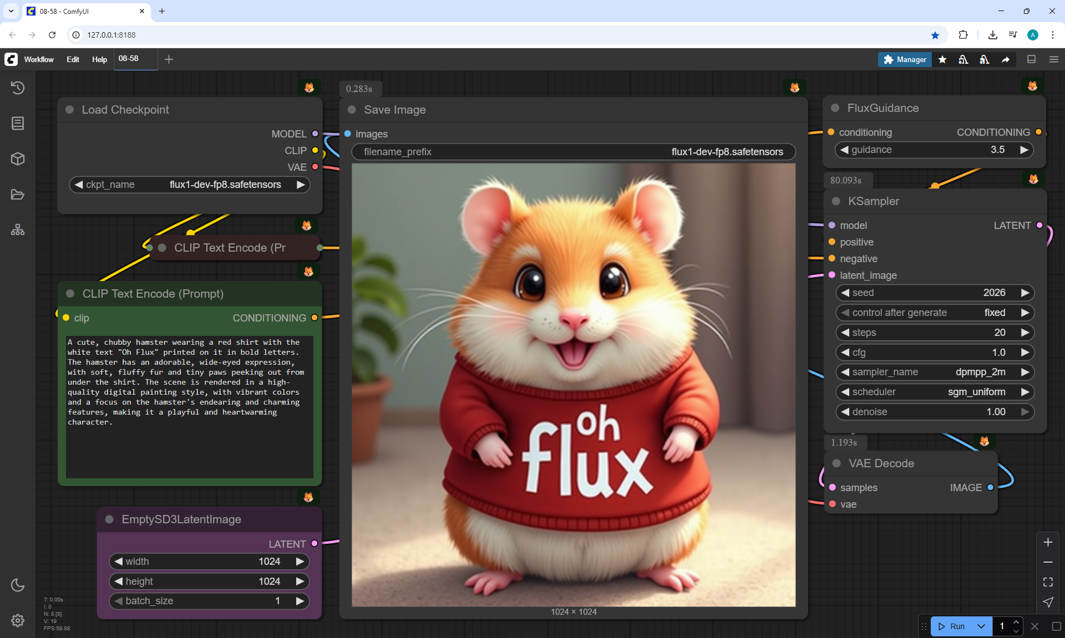1065x638 pixels.
Task: Collapse the Load Checkpoint node dot
Action: (x=70, y=110)
